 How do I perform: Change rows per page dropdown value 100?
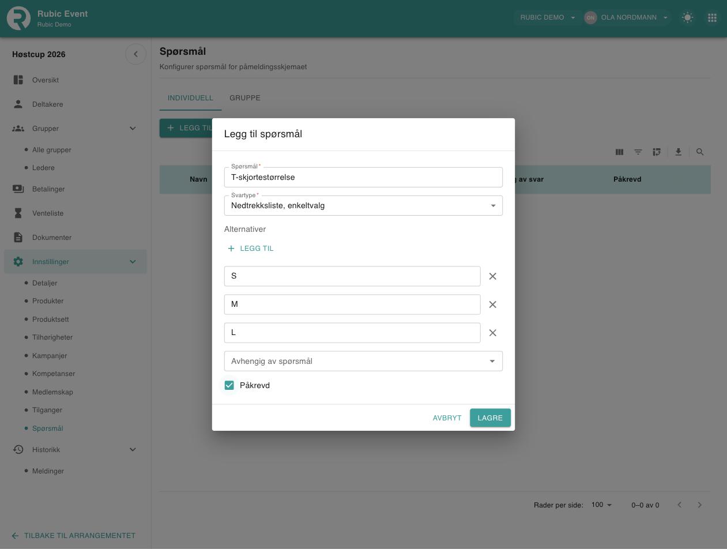[601, 505]
